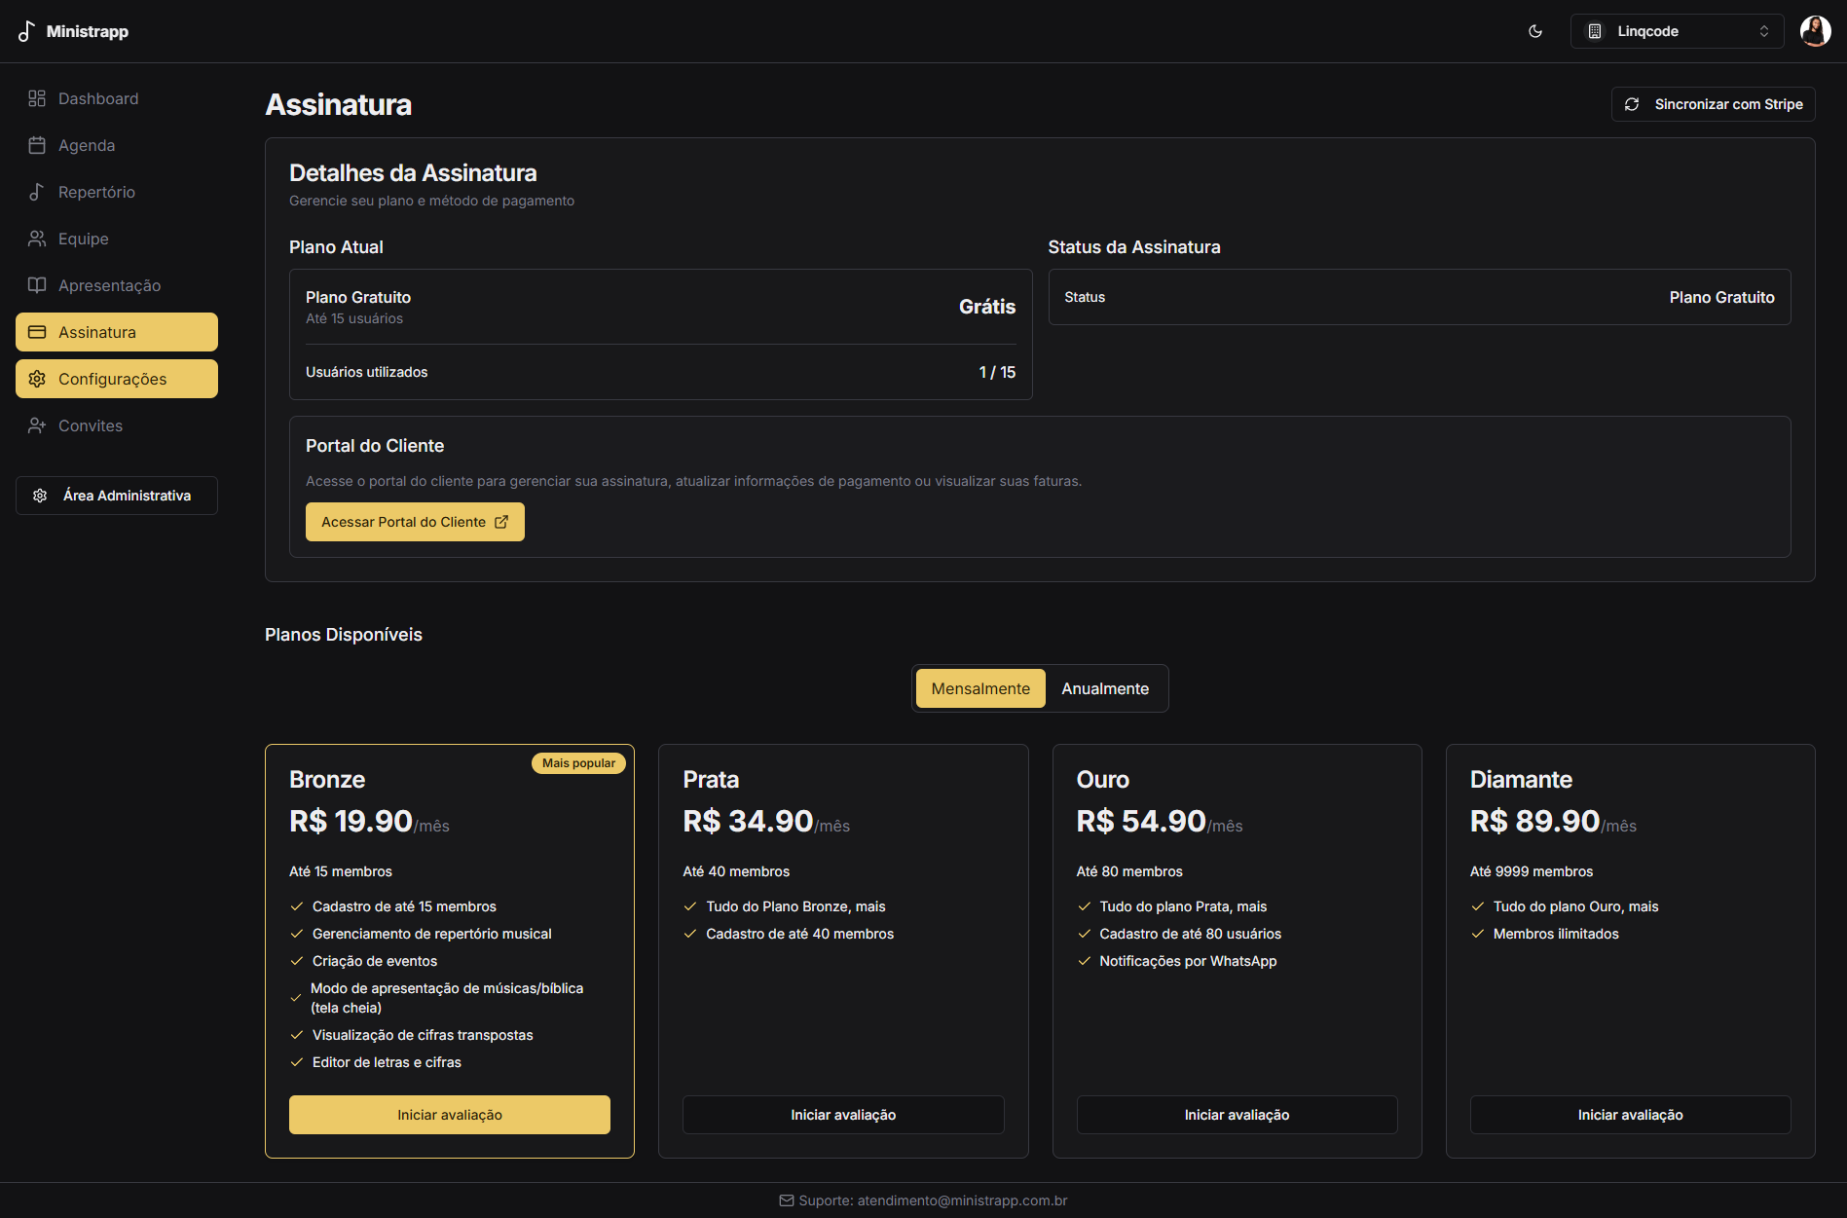Open Convites from the sidebar
The width and height of the screenshot is (1847, 1218).
click(x=91, y=425)
